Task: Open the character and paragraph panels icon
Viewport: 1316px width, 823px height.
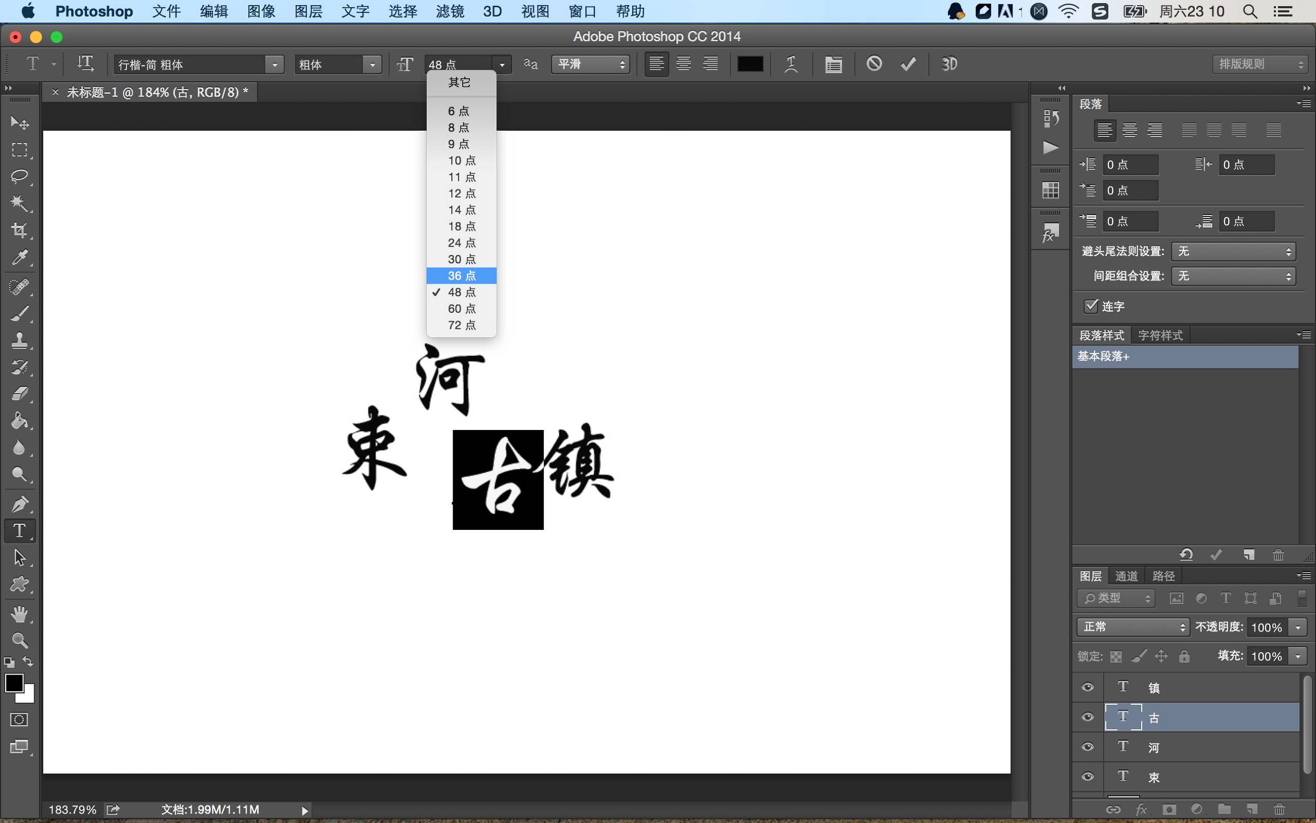Action: tap(833, 64)
